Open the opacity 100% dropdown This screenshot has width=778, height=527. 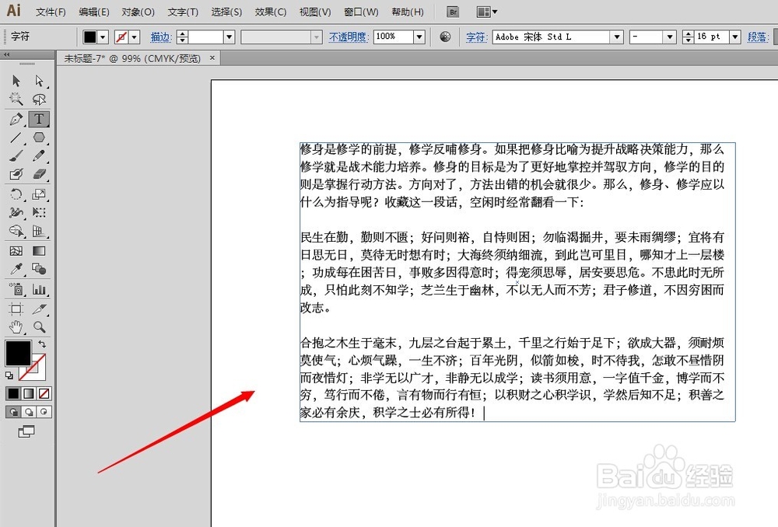coord(419,37)
